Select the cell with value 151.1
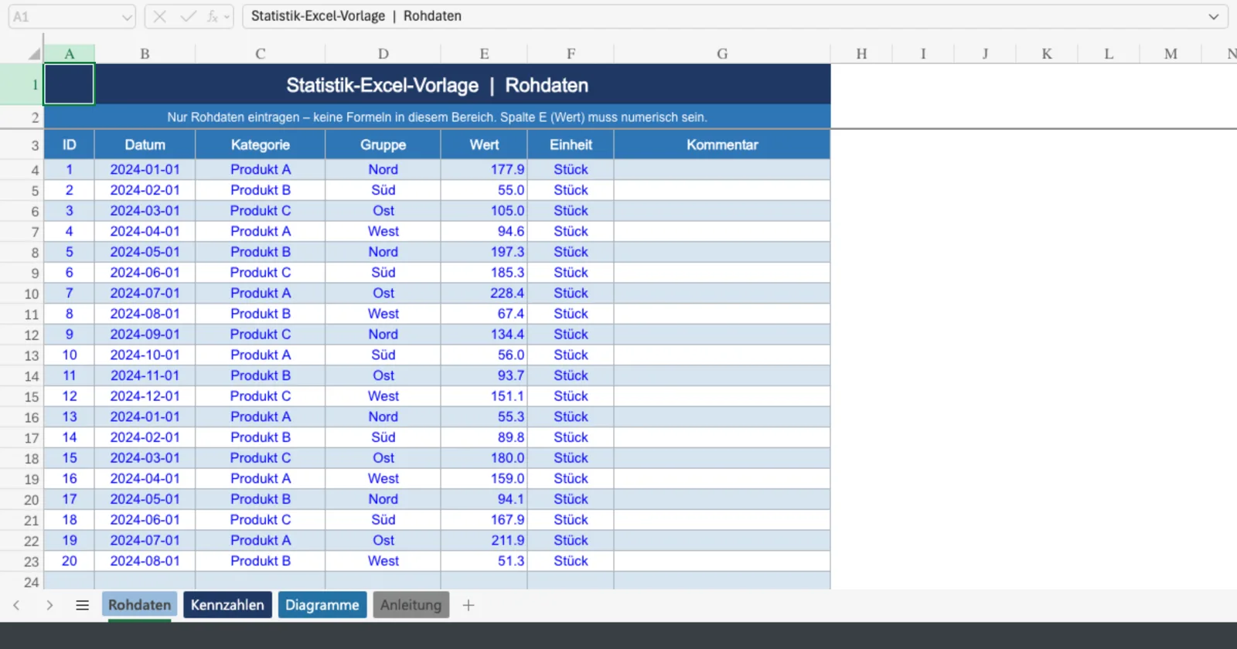 [x=484, y=396]
